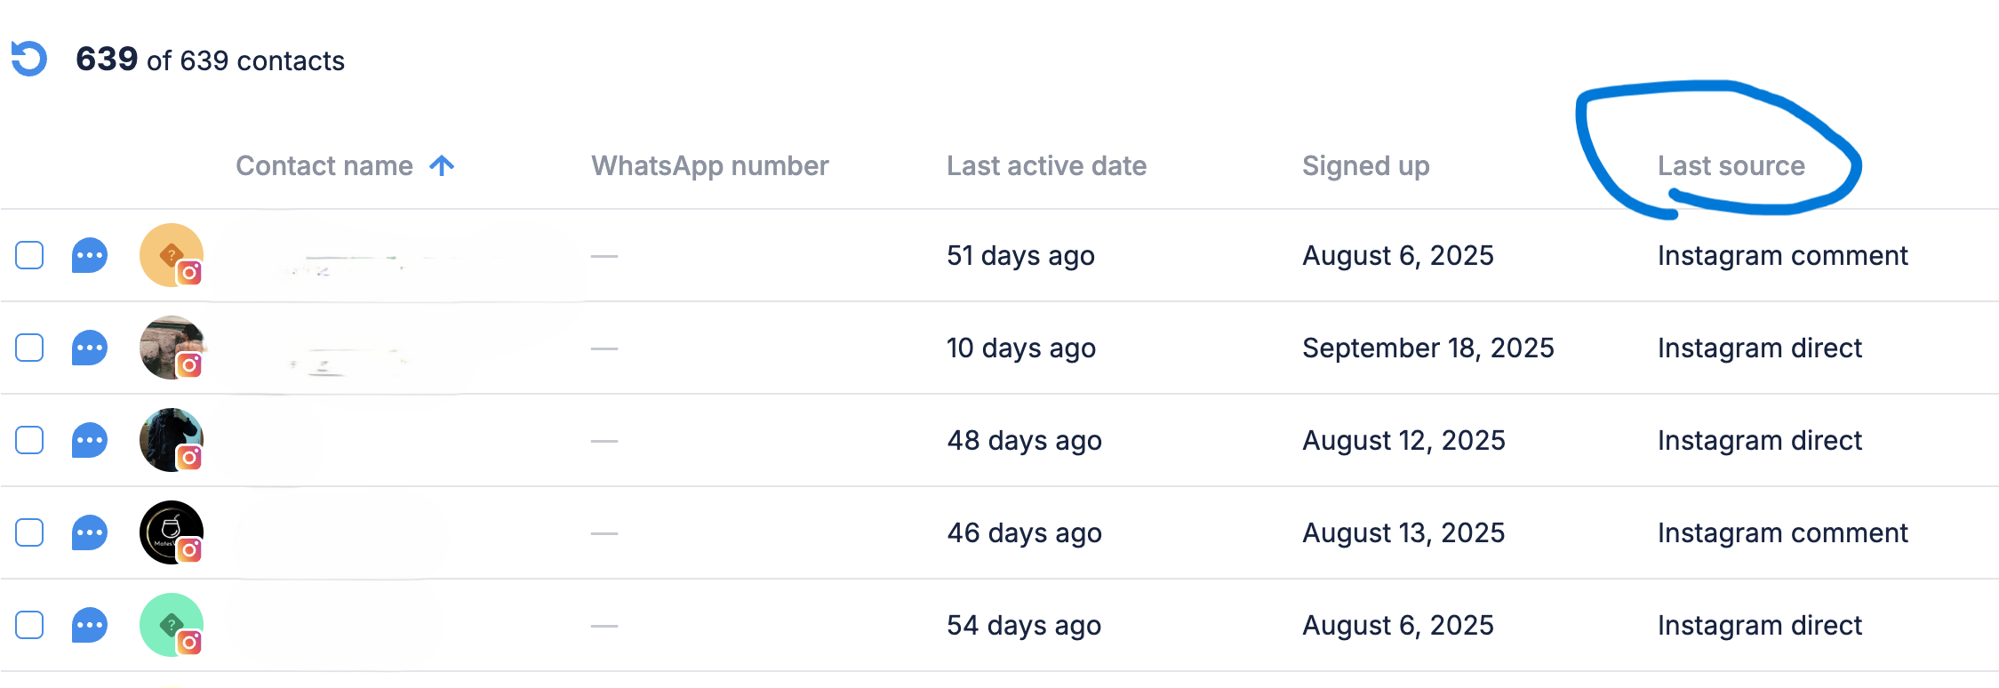Open the orange avatar in the first row

click(171, 255)
